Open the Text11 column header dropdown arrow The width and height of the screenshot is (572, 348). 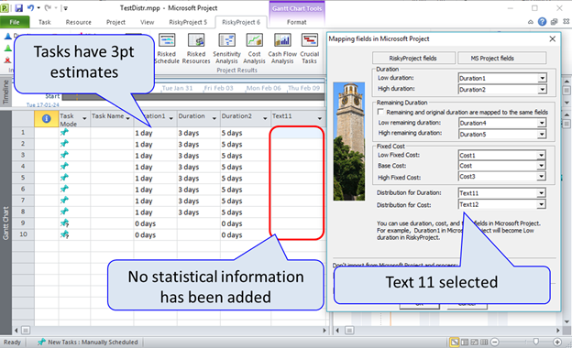coord(320,118)
